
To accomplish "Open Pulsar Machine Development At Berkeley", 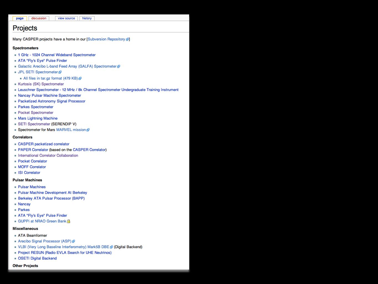I will click(x=52, y=192).
